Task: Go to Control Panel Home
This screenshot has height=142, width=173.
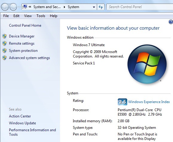Action: click(25, 25)
